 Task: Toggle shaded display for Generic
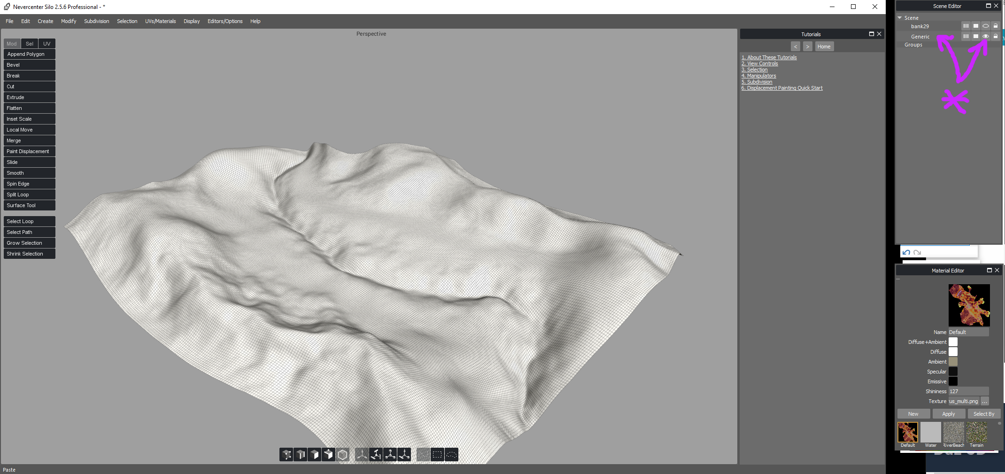976,37
